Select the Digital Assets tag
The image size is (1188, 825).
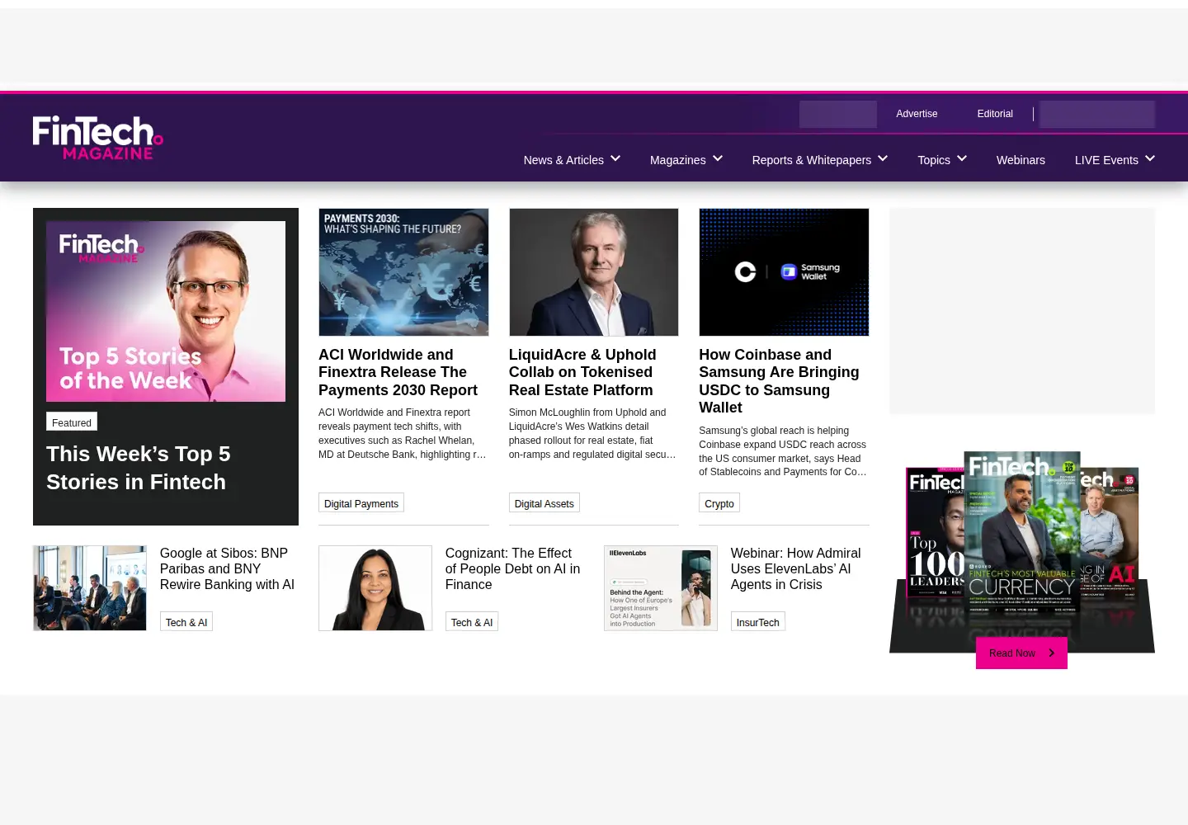544,503
